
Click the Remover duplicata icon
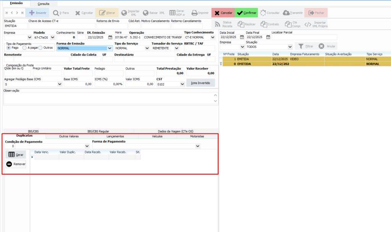9,164
